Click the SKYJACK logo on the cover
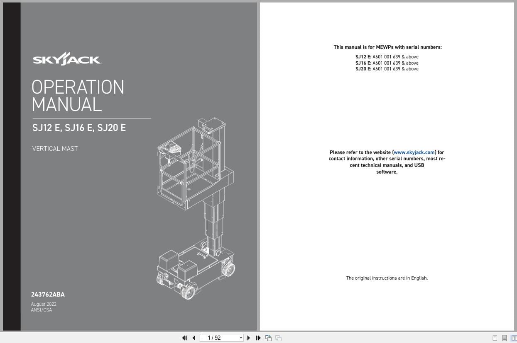The image size is (517, 343). coord(66,58)
